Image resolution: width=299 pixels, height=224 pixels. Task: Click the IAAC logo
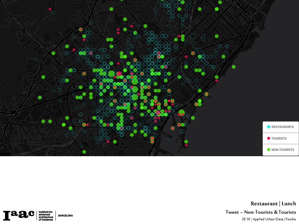click(19, 215)
